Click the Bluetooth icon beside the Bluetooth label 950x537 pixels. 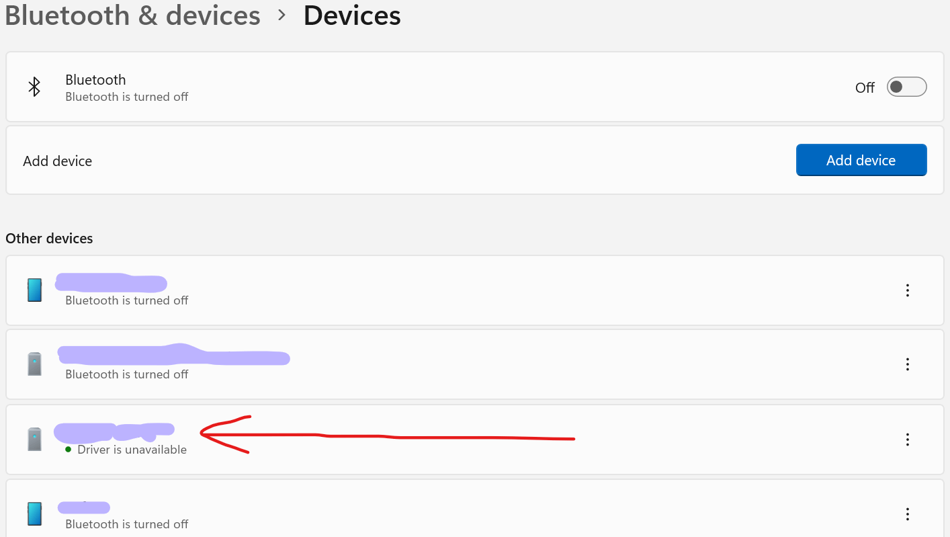[x=34, y=87]
